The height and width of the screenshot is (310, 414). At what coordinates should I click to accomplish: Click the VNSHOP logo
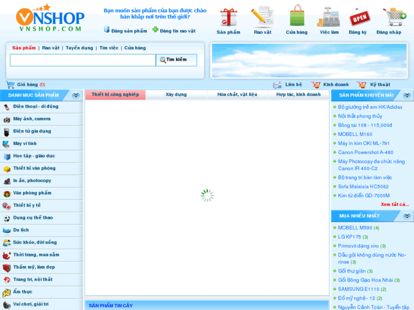point(50,18)
